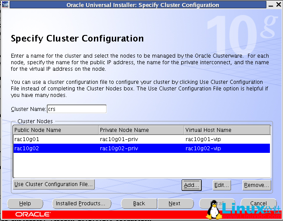Open the window menu icon in title bar
The image size is (283, 221).
(5, 4)
